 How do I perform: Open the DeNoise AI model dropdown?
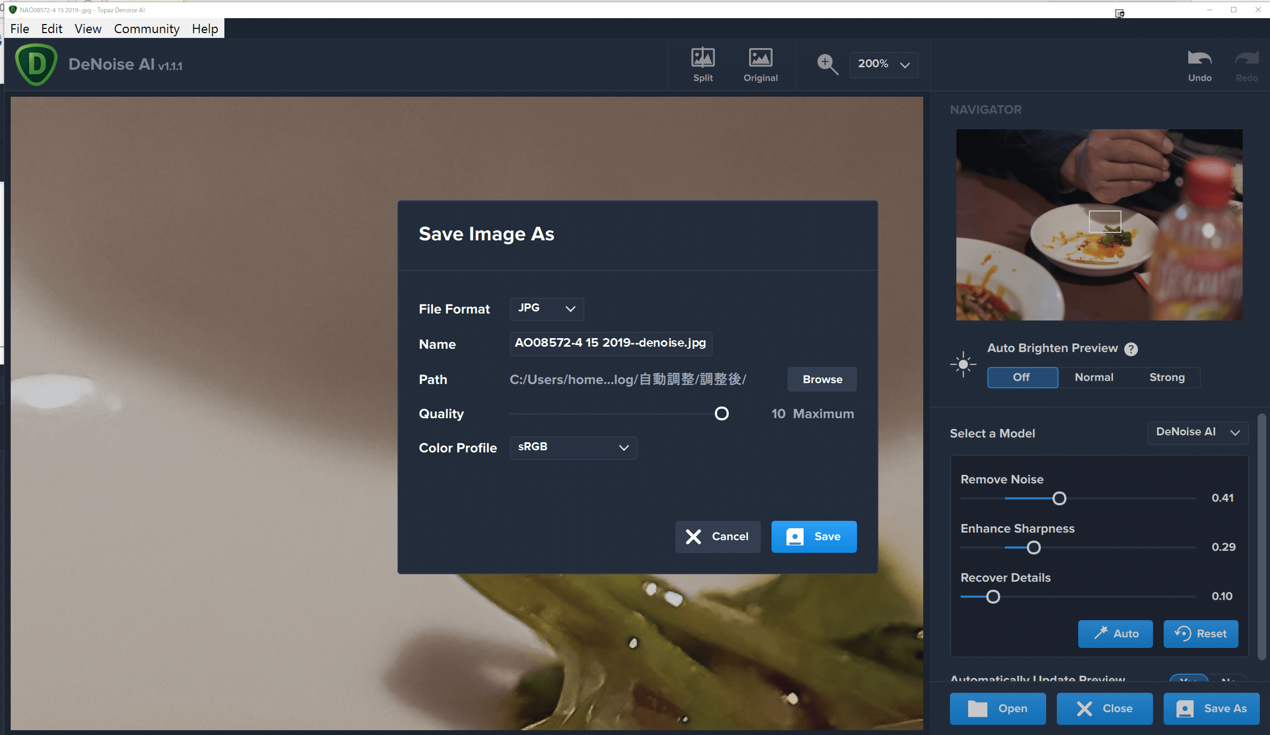pos(1197,432)
